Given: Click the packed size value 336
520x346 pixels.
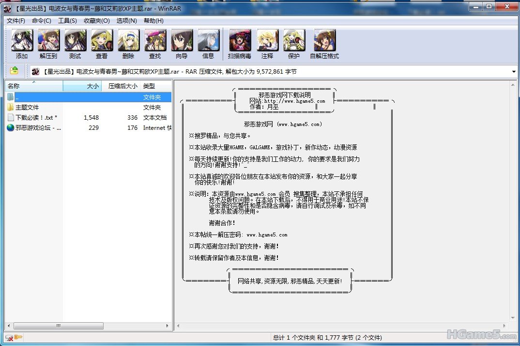Looking at the screenshot, I should [132, 118].
